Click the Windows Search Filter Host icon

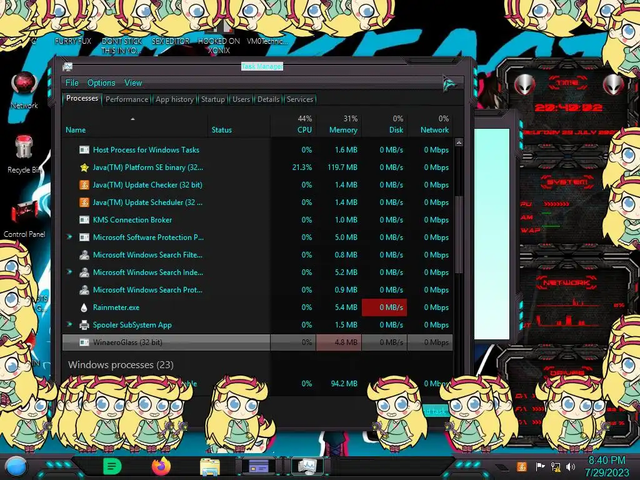pyautogui.click(x=84, y=255)
